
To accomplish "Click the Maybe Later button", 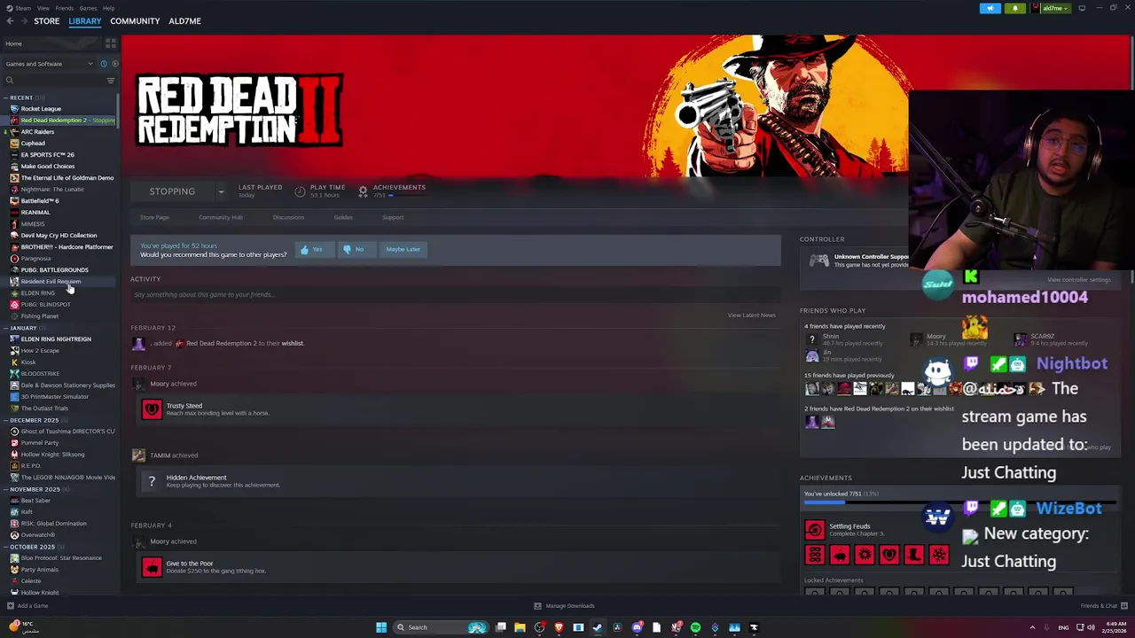I will (x=403, y=250).
